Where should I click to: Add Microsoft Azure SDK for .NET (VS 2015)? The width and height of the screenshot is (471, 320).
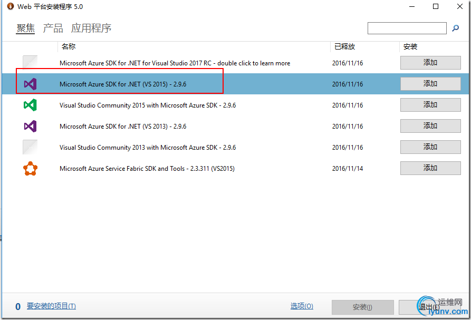coord(430,84)
